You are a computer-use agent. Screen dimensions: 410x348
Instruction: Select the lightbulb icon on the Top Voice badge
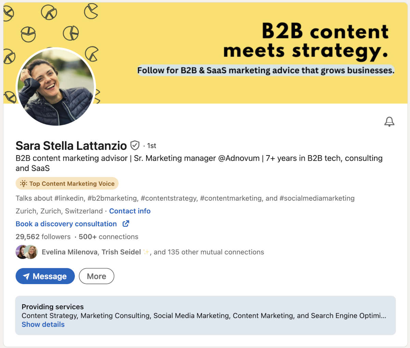23,183
